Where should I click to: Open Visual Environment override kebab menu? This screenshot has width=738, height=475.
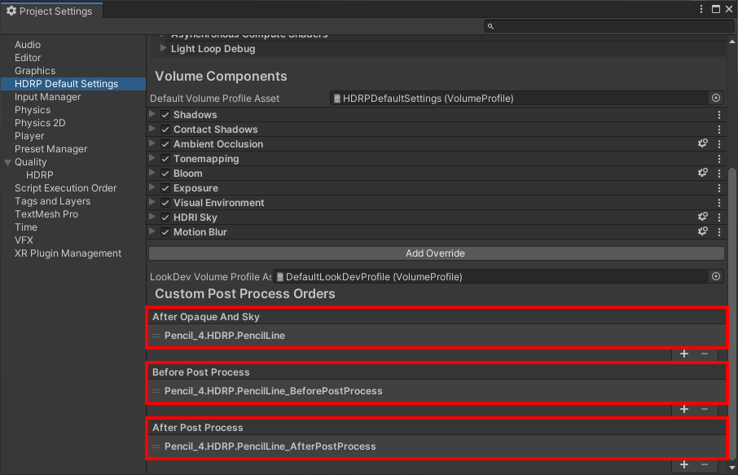718,202
